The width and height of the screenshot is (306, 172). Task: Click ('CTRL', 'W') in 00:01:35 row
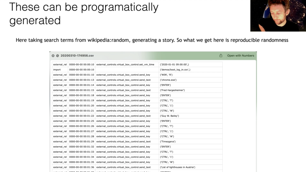(167, 162)
